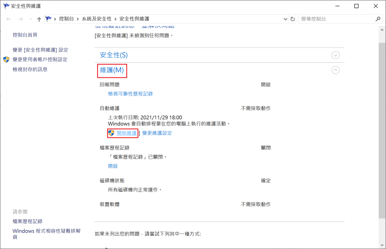Click the 控制台 breadcrumb

(67, 19)
